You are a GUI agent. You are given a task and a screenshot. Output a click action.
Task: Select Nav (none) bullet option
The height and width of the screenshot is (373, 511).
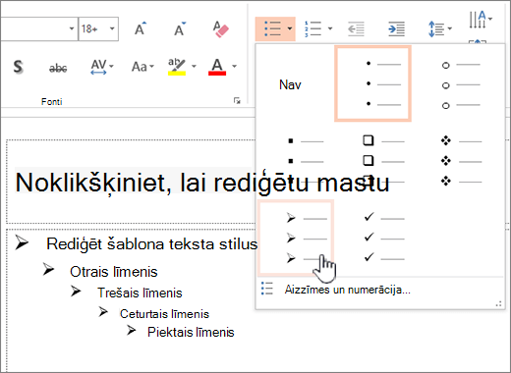tap(290, 84)
